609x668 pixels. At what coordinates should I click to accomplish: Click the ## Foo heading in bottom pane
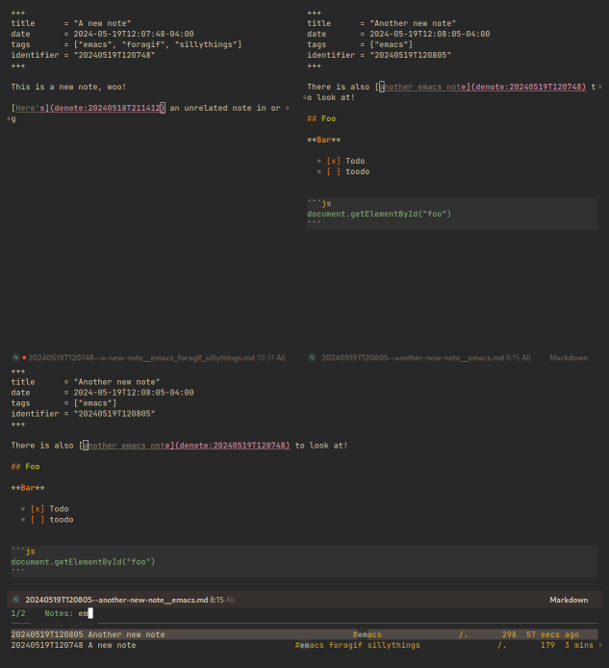click(x=26, y=467)
